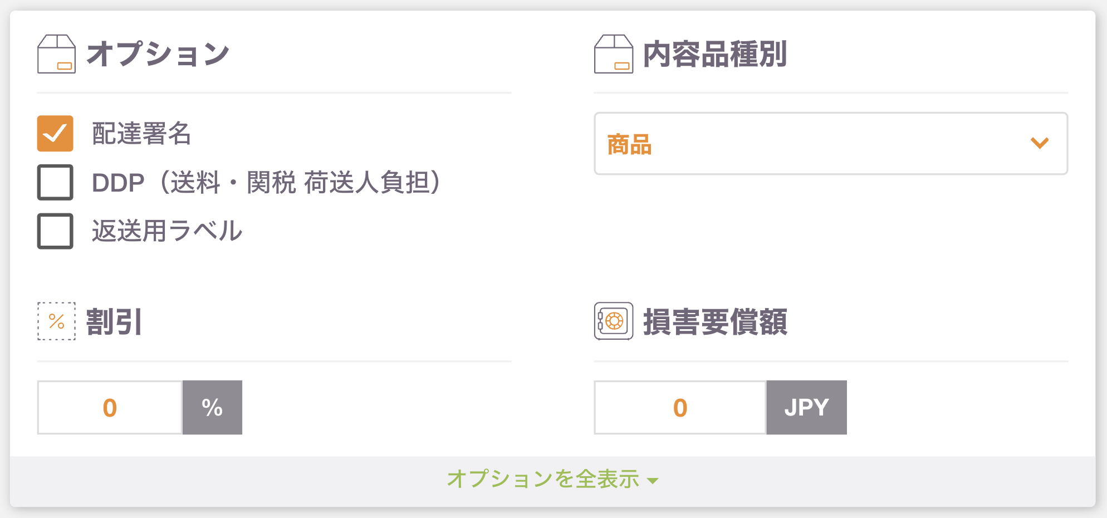Focus the 割引 discount percentage field
Image resolution: width=1107 pixels, height=518 pixels.
pos(110,408)
